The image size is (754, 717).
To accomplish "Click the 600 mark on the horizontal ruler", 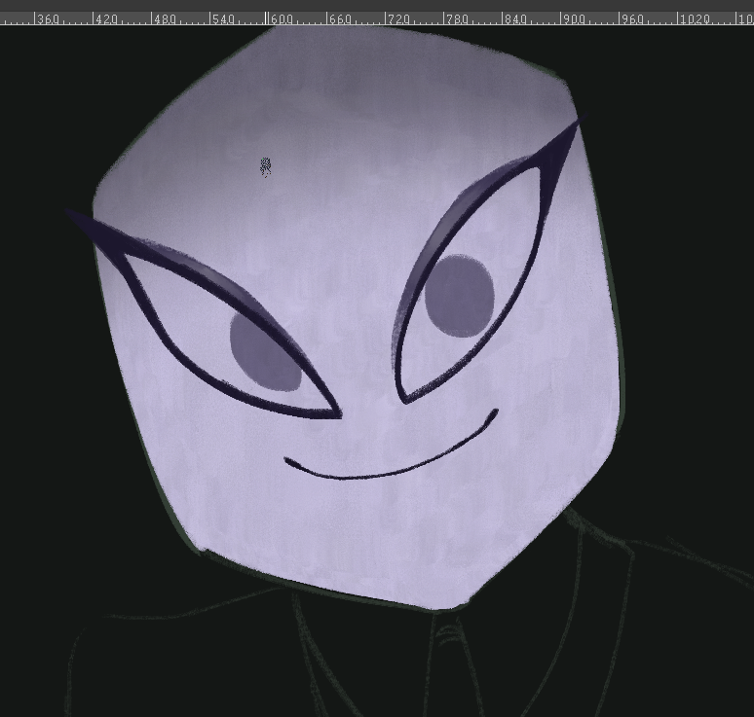I will [282, 19].
